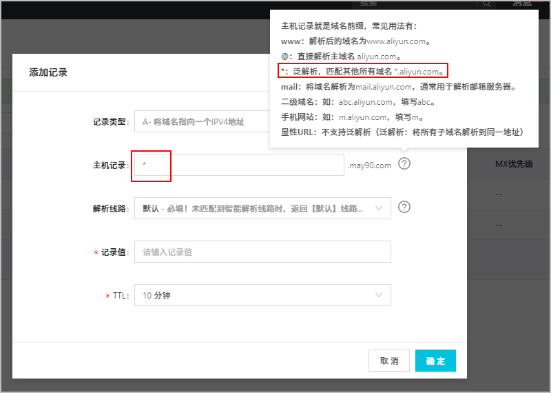This screenshot has height=393, width=551.
Task: Click the MX优先级 column header
Action: [514, 164]
